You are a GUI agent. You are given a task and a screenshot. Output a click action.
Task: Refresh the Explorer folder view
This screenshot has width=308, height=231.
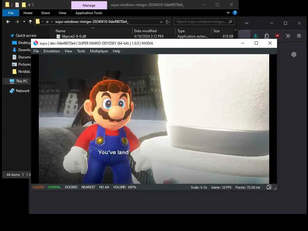click(167, 22)
